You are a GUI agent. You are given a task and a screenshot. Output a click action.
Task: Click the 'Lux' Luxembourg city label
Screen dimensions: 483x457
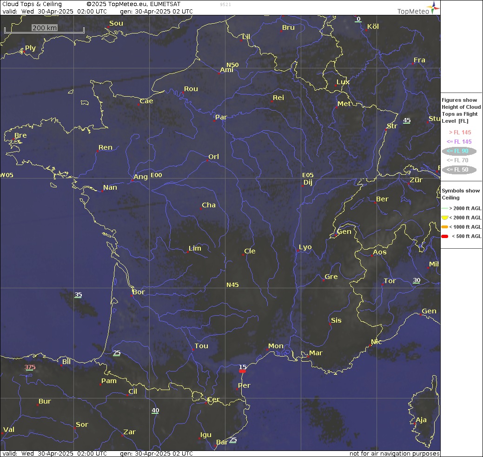343,82
